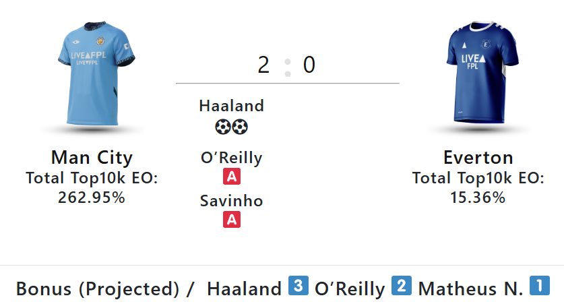Click the Bonus (Projected) label

[98, 288]
